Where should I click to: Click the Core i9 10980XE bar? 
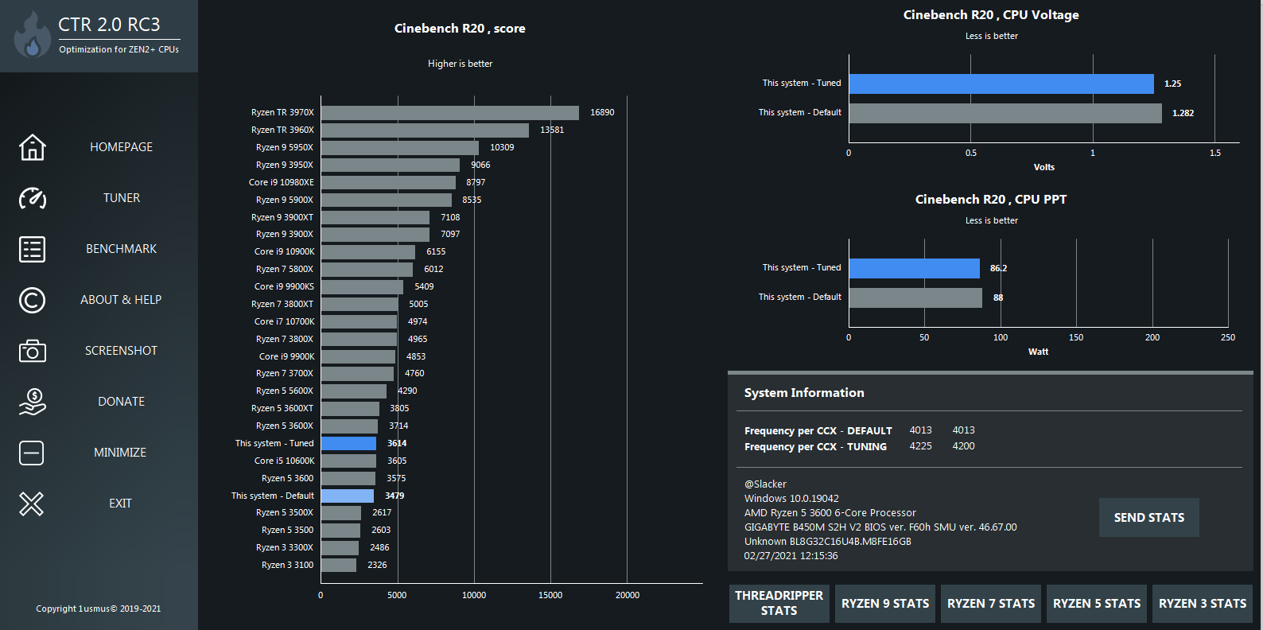point(388,182)
